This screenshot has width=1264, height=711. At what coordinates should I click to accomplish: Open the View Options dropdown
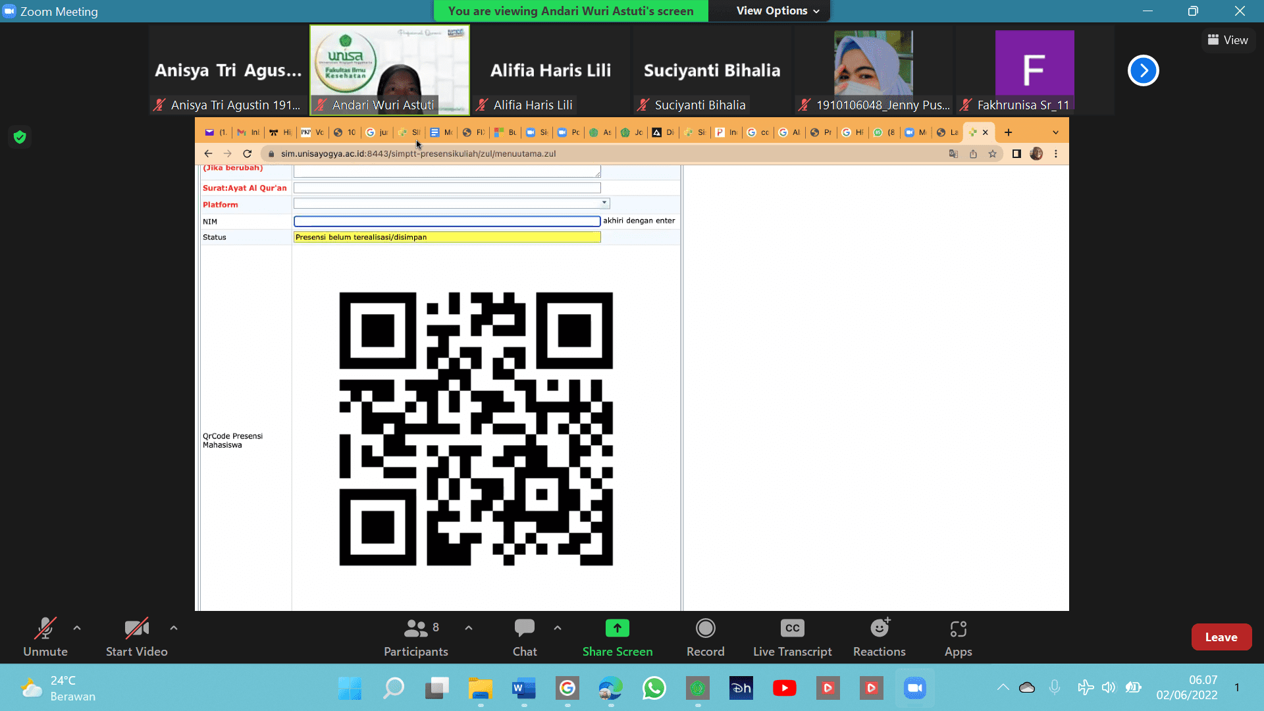(777, 11)
